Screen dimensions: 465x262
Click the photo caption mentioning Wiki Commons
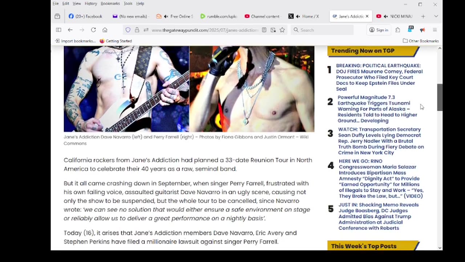(186, 140)
